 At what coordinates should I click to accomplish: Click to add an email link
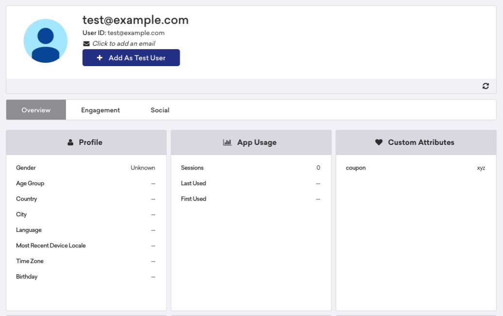click(123, 44)
